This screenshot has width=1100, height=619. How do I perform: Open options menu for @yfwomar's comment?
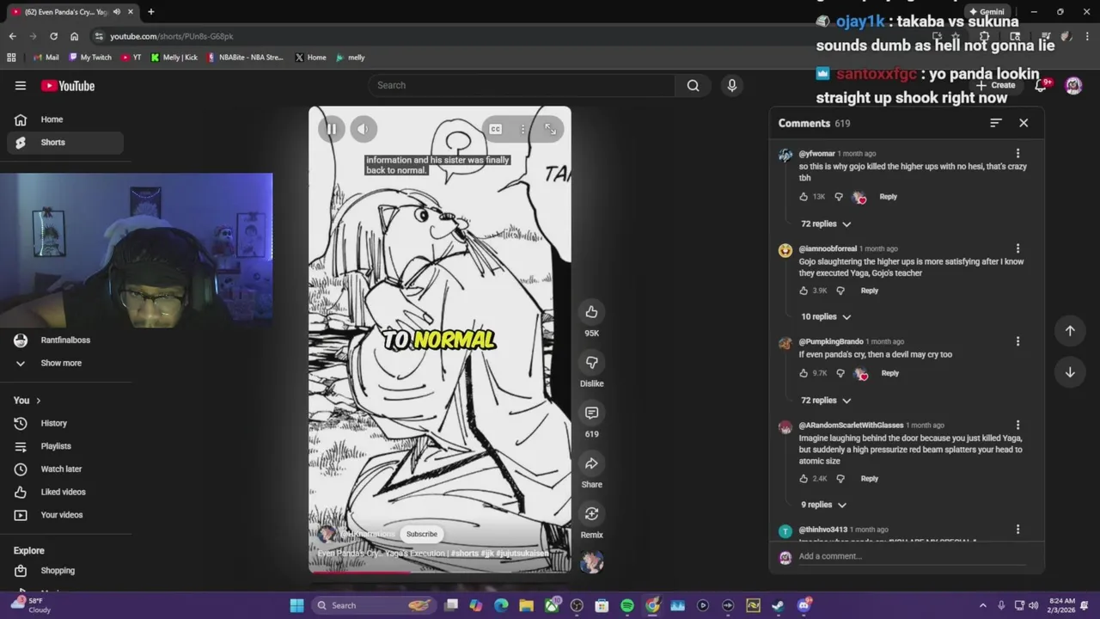[x=1017, y=154]
